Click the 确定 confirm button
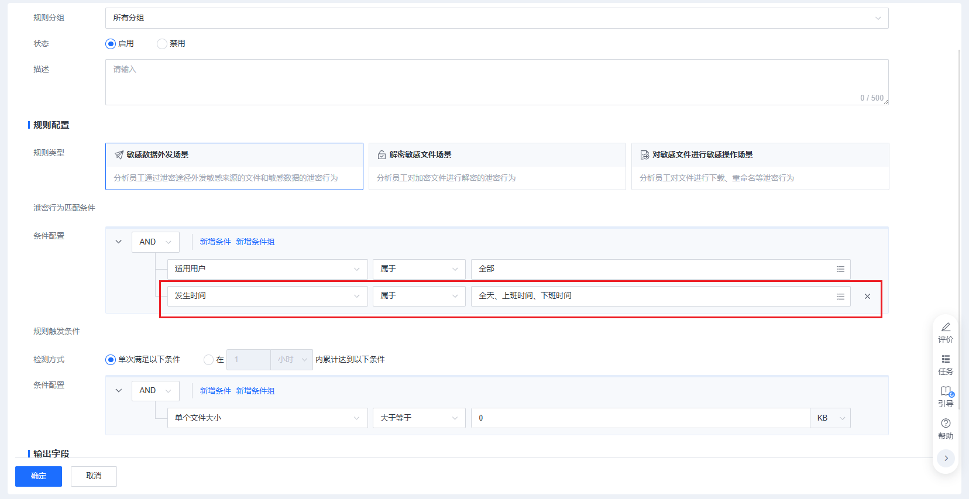 tap(39, 476)
